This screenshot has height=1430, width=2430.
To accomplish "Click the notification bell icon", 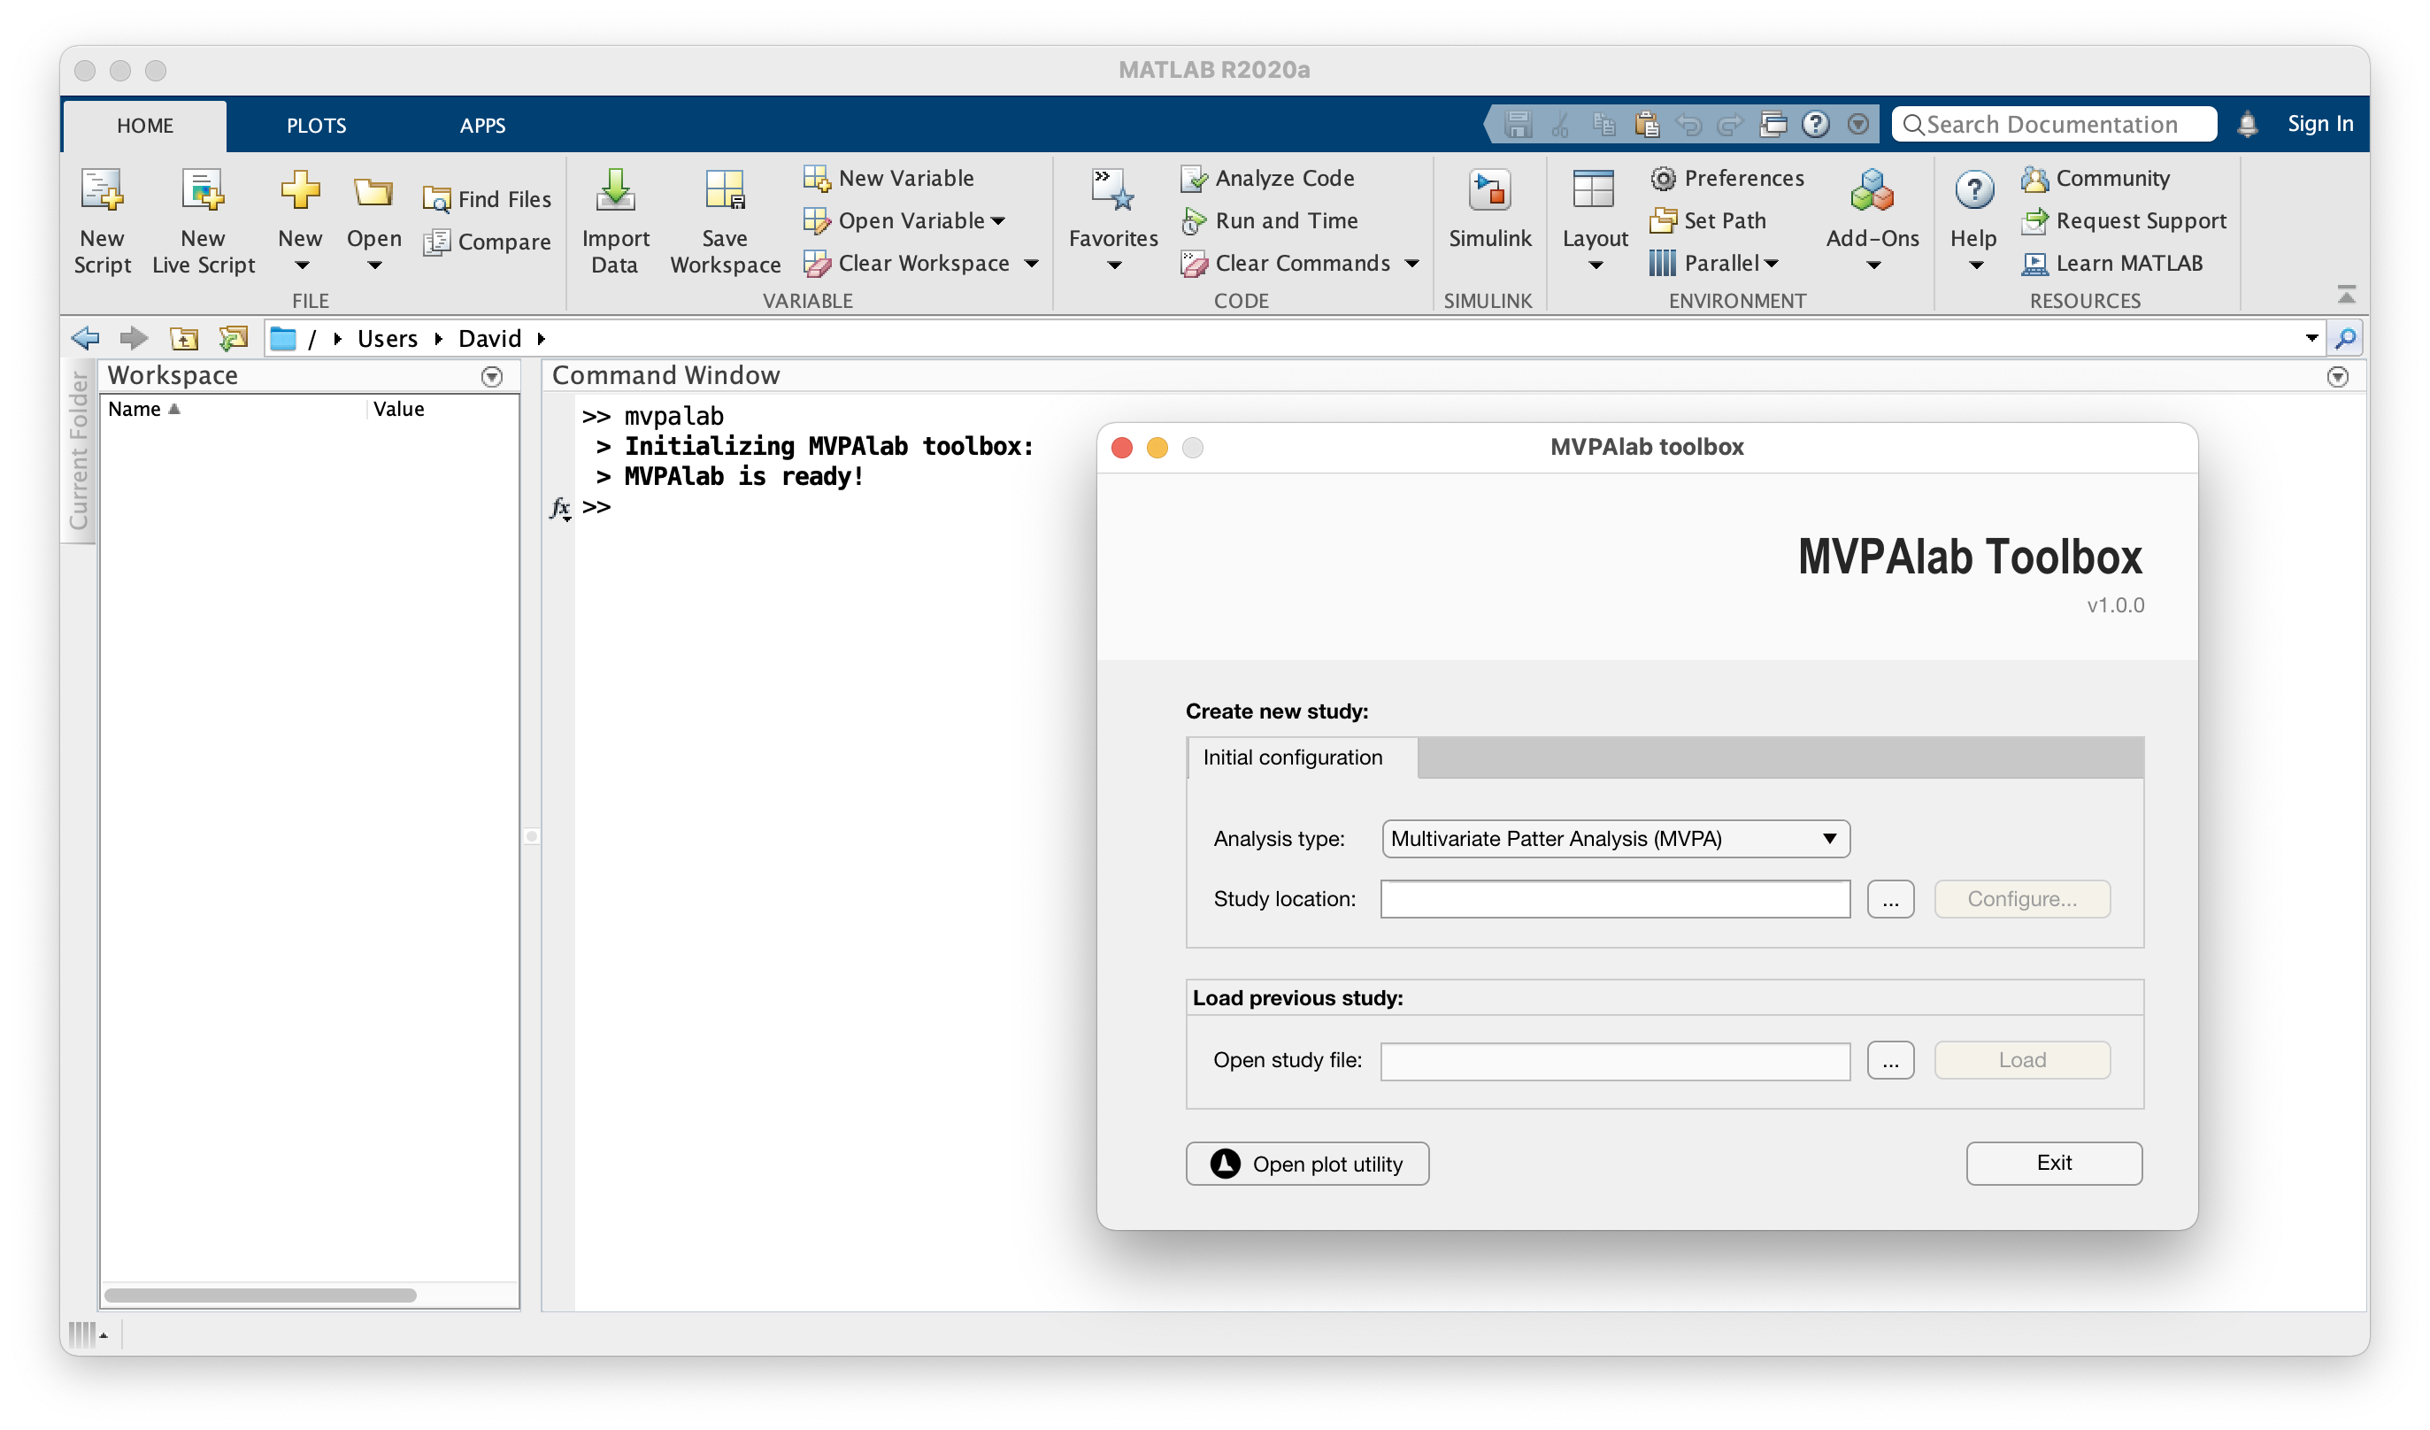I will (x=2247, y=125).
